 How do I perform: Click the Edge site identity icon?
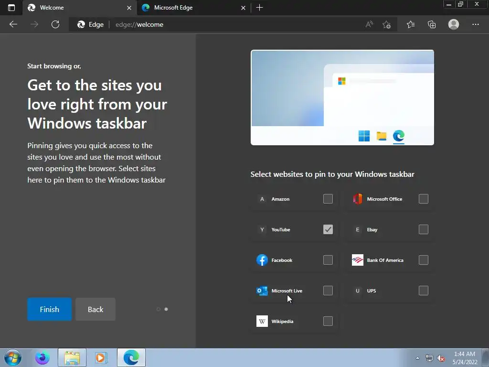[x=90, y=24]
